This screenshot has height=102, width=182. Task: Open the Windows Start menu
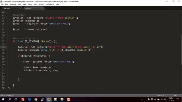(3, 99)
